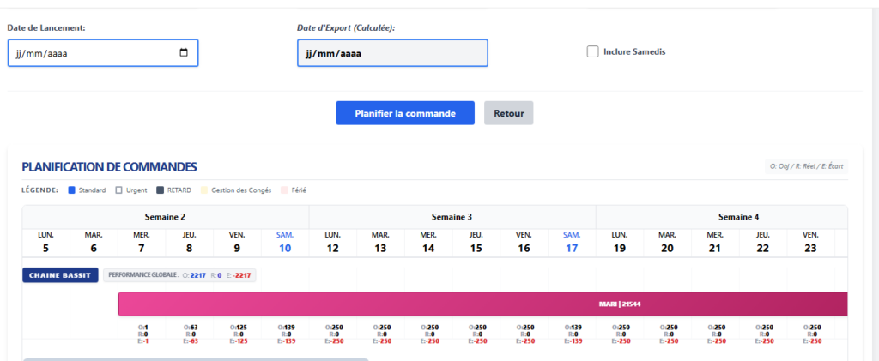
Task: Click the Performance Globale summary badge
Action: [x=179, y=275]
